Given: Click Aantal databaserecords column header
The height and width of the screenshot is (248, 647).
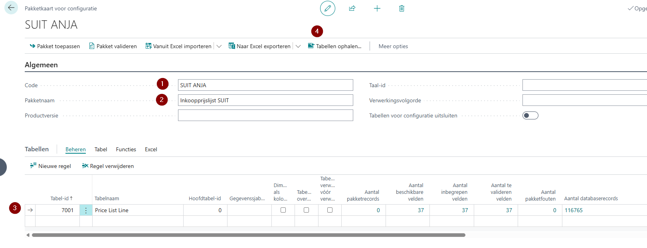Looking at the screenshot, I should [x=591, y=198].
